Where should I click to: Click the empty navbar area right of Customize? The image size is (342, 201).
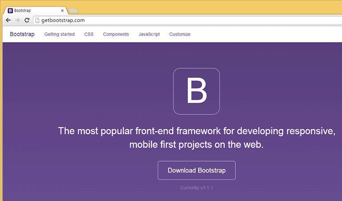point(266,34)
